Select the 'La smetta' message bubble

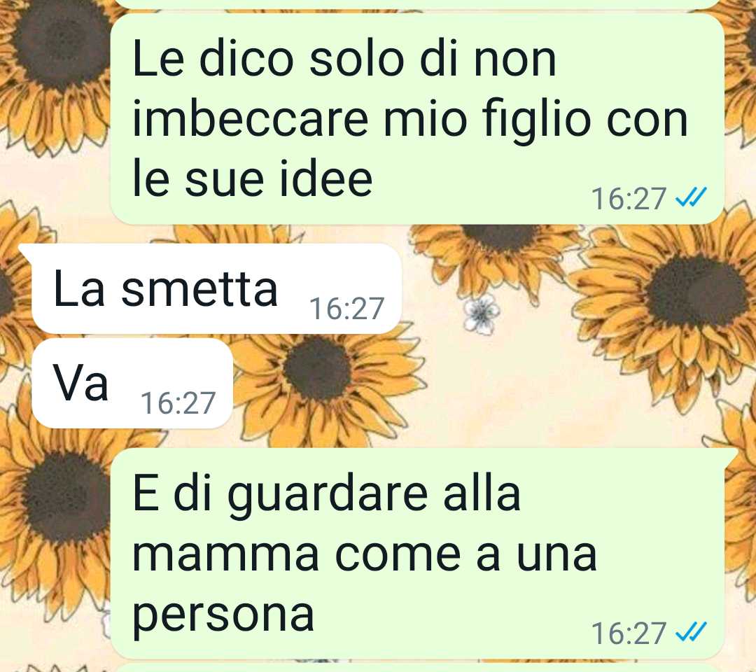click(216, 288)
